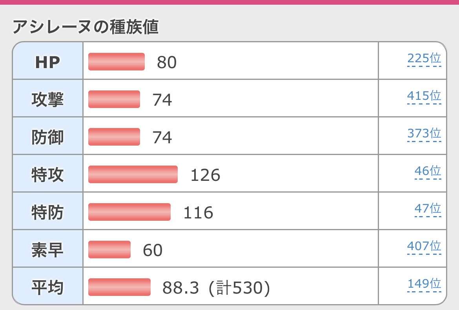459x310 pixels.
Task: Open the 407位 speed ranking link
Action: coord(424,246)
